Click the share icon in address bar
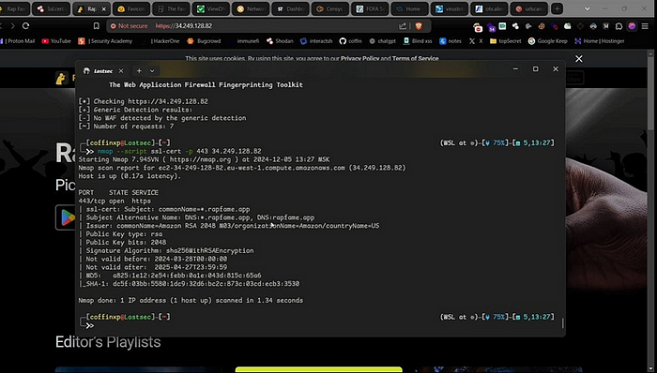The width and height of the screenshot is (657, 373). click(x=403, y=26)
